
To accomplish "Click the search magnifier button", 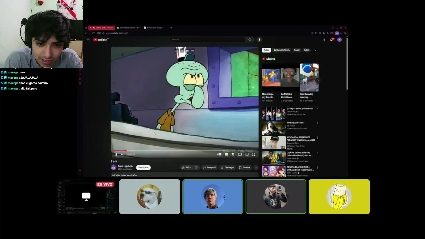I will [250, 40].
